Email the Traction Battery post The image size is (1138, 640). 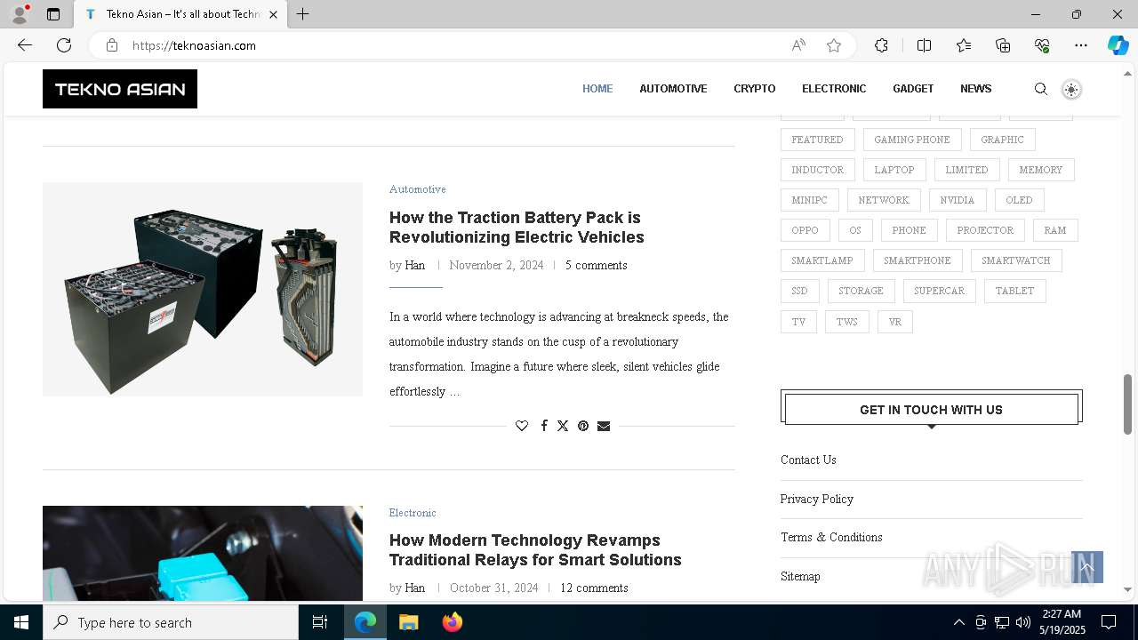click(604, 426)
